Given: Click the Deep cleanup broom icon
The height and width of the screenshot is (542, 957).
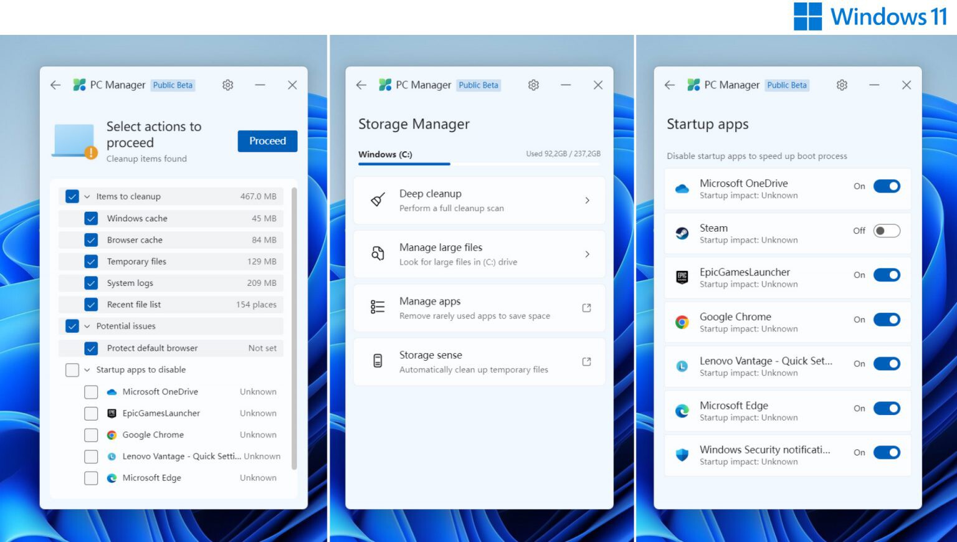Looking at the screenshot, I should (x=378, y=200).
